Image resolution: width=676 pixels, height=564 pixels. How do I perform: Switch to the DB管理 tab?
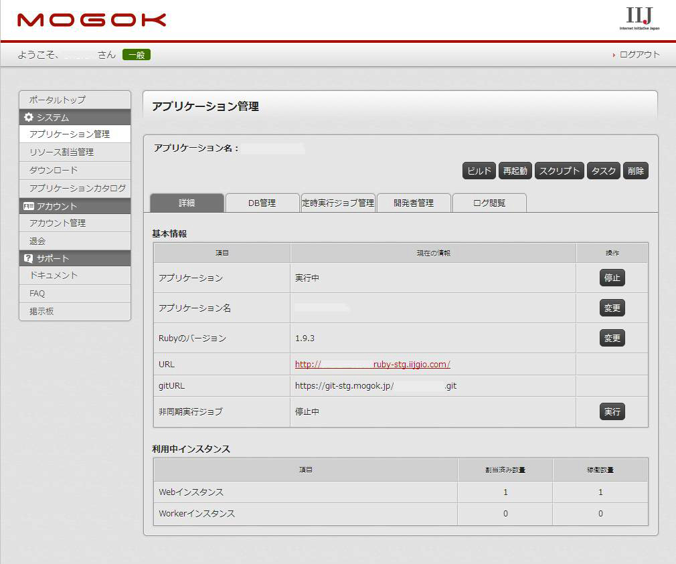coord(262,203)
